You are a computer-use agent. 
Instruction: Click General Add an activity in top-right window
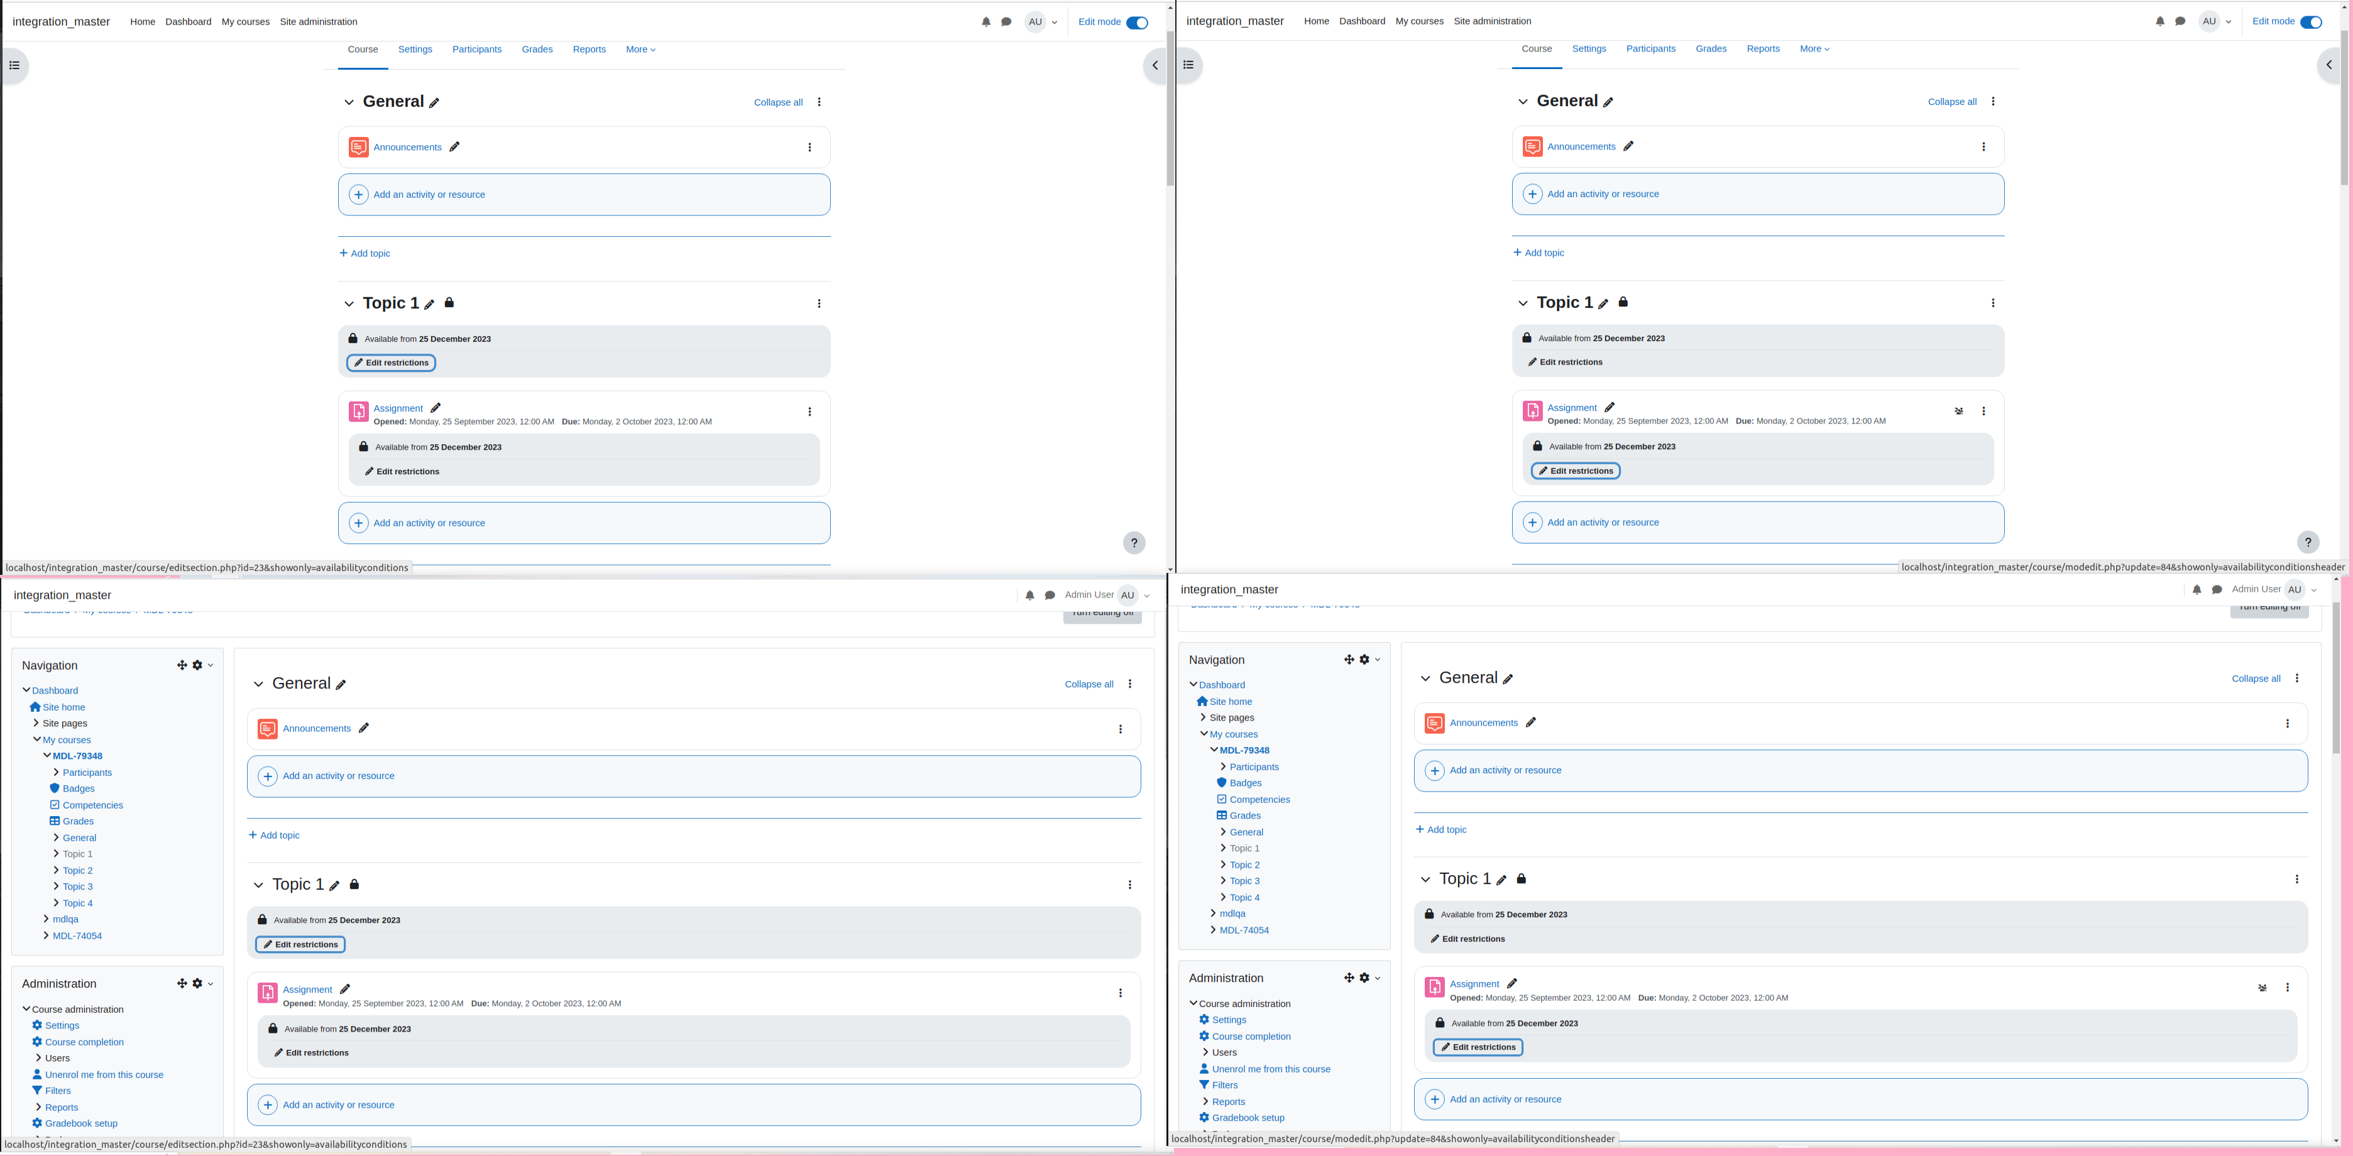pyautogui.click(x=1757, y=195)
